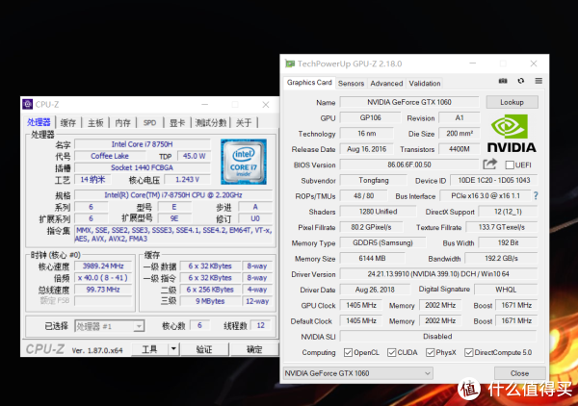
Task: Click the Lookup button in GPU-Z
Action: point(512,102)
